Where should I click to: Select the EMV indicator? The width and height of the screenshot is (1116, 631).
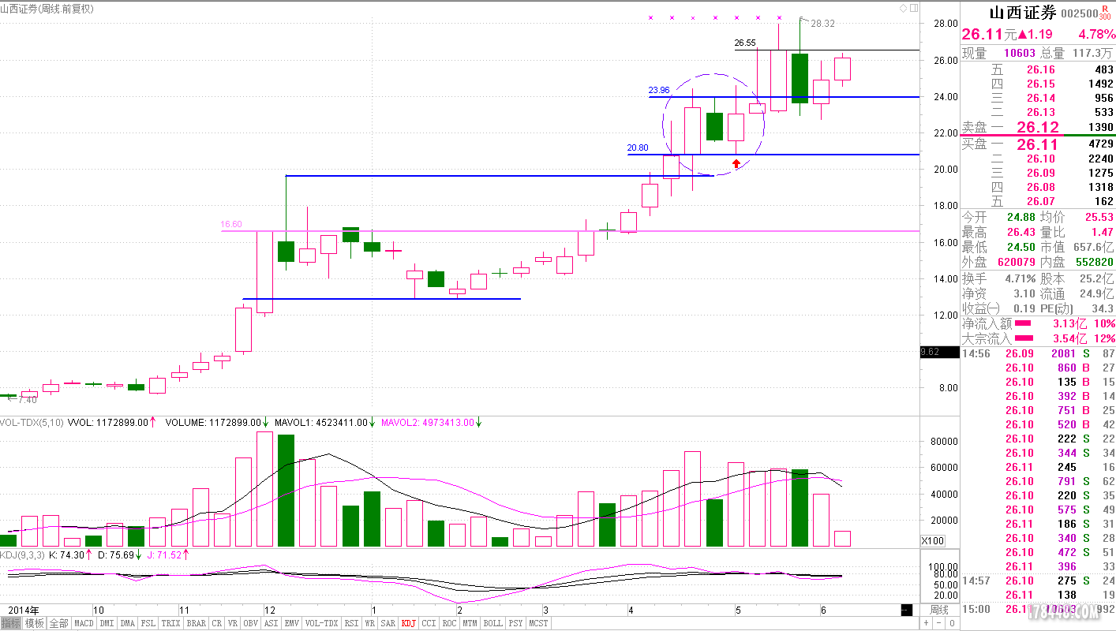point(291,623)
